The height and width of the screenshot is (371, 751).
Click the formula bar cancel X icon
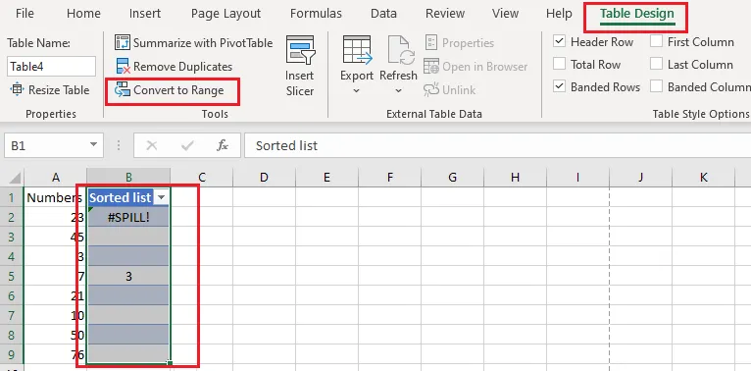click(152, 145)
